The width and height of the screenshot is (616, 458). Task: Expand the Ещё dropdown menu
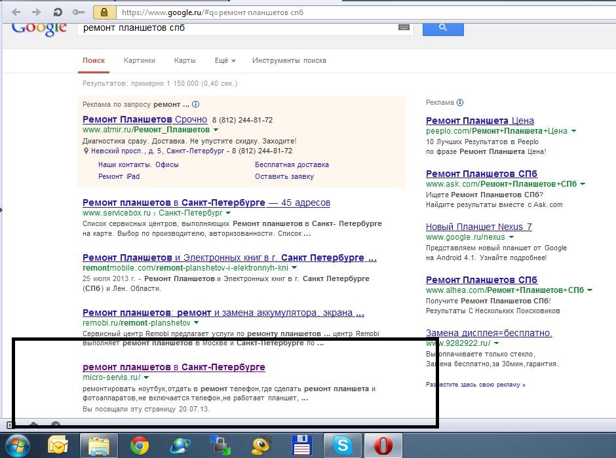[x=225, y=60]
